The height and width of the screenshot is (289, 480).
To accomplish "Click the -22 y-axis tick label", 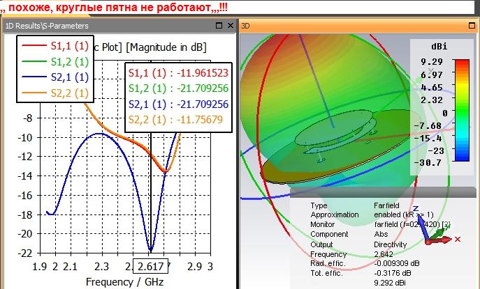I will click(x=25, y=253).
